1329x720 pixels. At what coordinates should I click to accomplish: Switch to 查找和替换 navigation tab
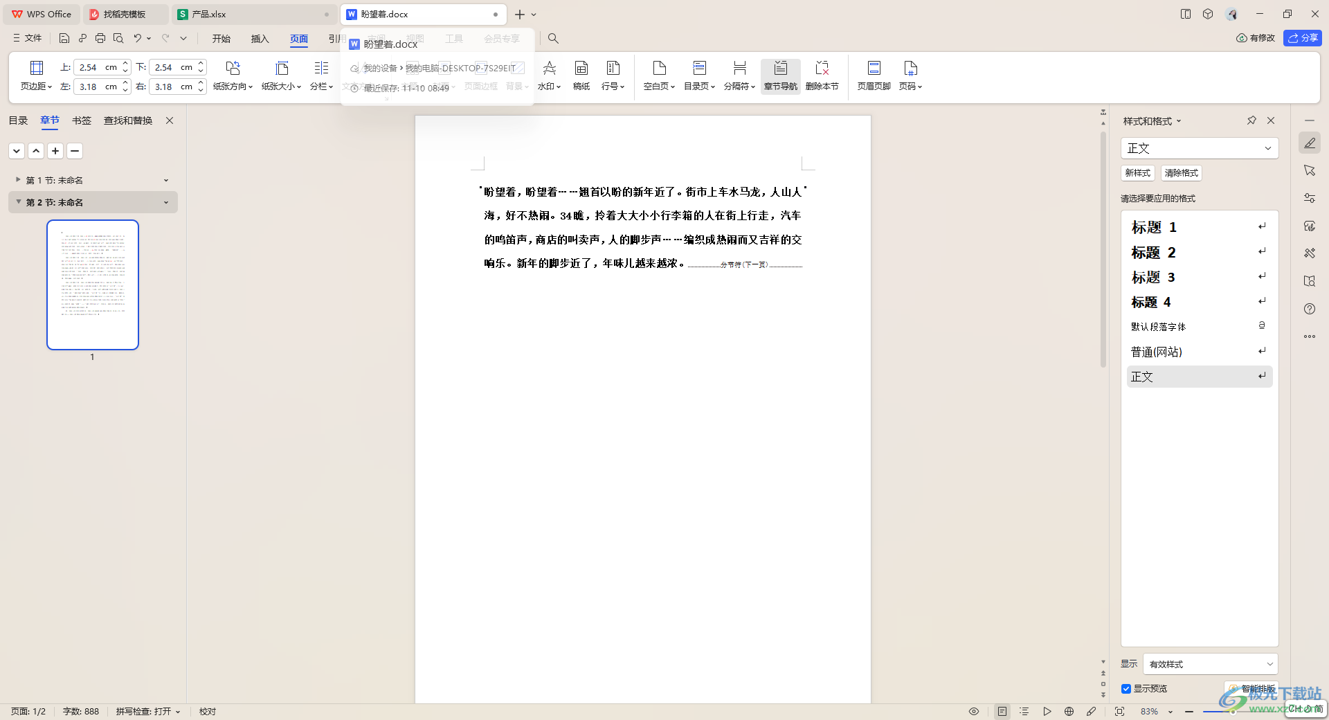128,120
